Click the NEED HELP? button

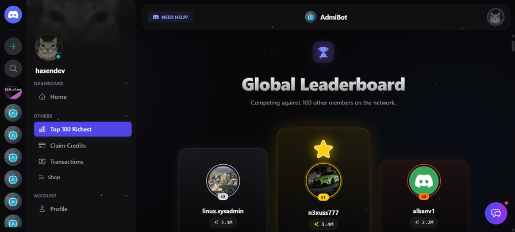click(x=171, y=17)
